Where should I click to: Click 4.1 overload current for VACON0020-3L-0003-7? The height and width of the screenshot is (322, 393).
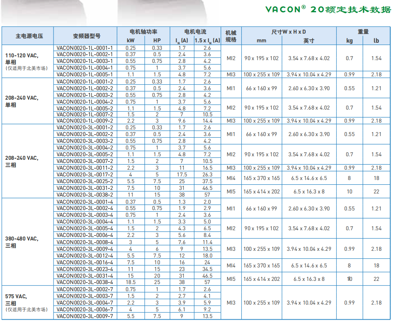[x=208, y=296]
